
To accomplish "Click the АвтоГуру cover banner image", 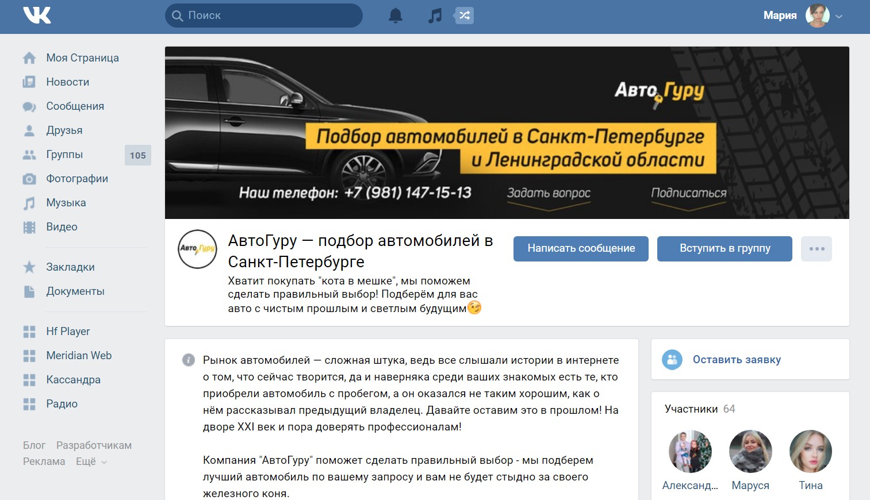I will 507,133.
